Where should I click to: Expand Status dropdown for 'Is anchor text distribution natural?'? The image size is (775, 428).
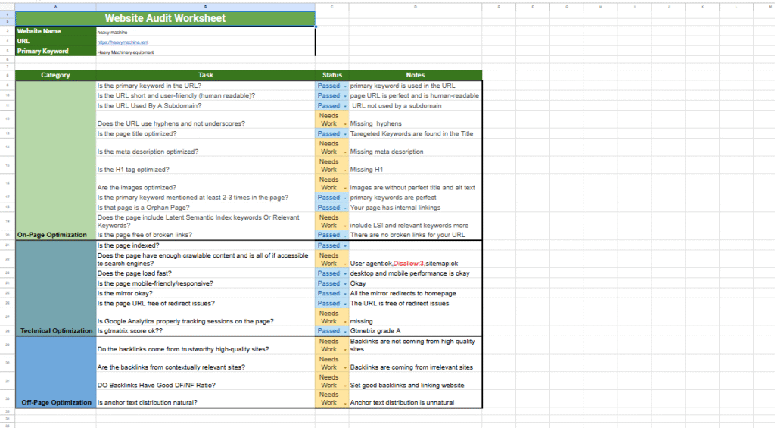pyautogui.click(x=344, y=402)
